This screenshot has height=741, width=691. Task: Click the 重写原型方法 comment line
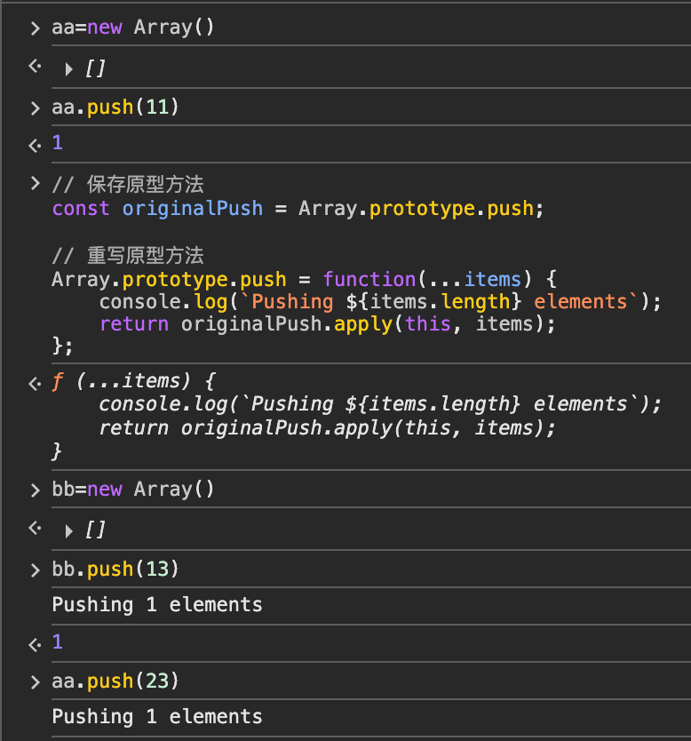128,256
